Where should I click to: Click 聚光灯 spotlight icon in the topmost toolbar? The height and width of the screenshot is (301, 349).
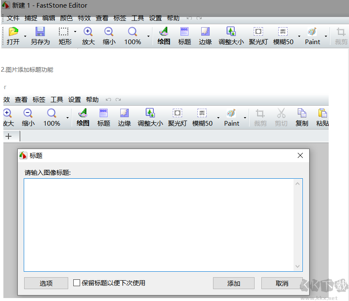[258, 32]
